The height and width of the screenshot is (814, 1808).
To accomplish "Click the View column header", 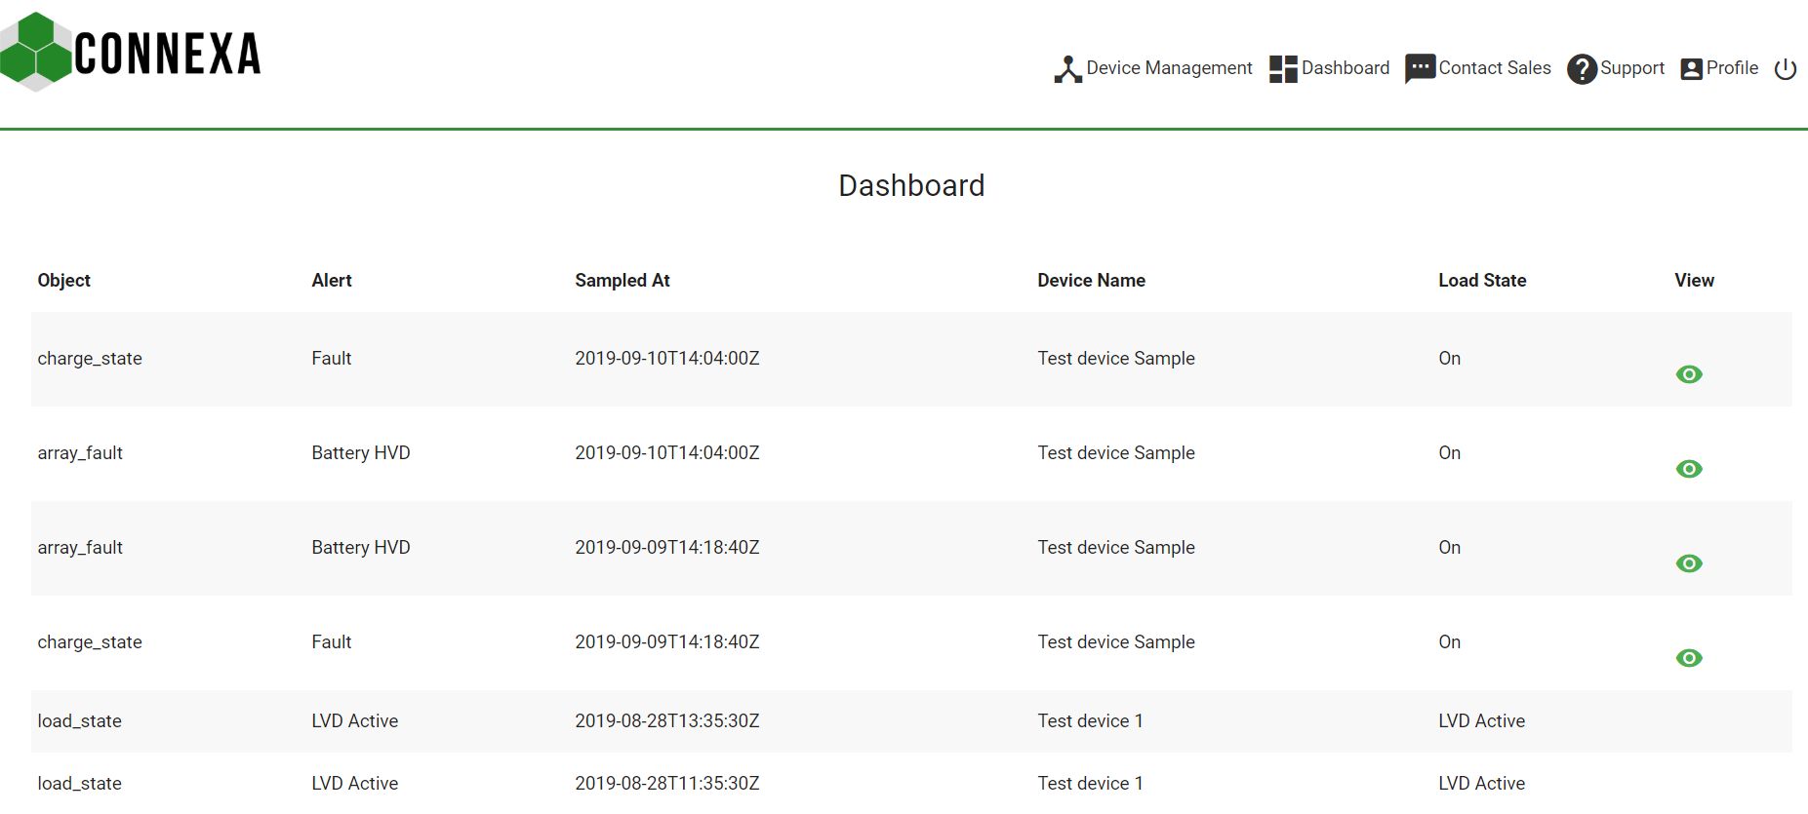I will click(1694, 281).
